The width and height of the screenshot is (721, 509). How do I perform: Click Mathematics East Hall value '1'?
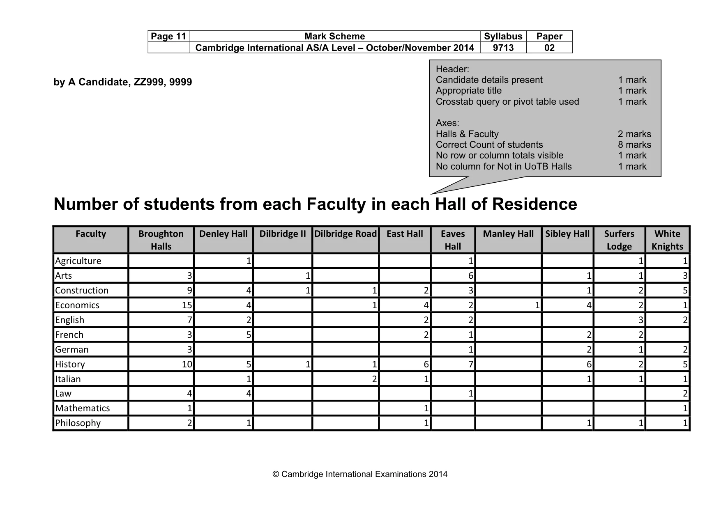point(426,408)
